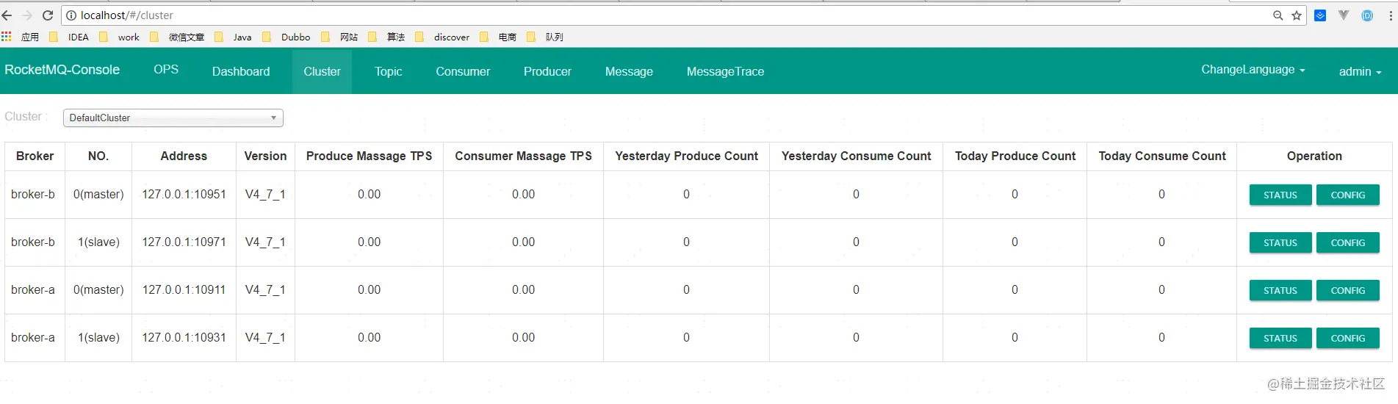Open the Message tab
Screen dimensions: 1398x404
[629, 71]
